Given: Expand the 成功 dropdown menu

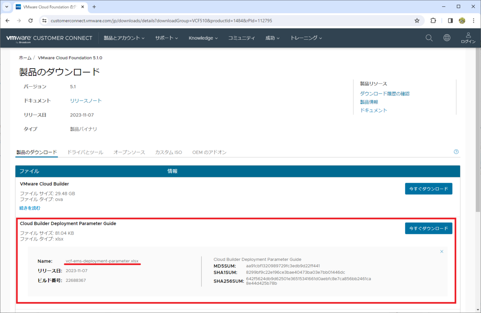Looking at the screenshot, I should point(273,38).
